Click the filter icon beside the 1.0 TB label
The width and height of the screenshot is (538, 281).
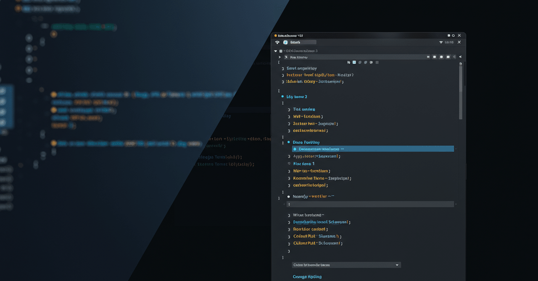440,42
